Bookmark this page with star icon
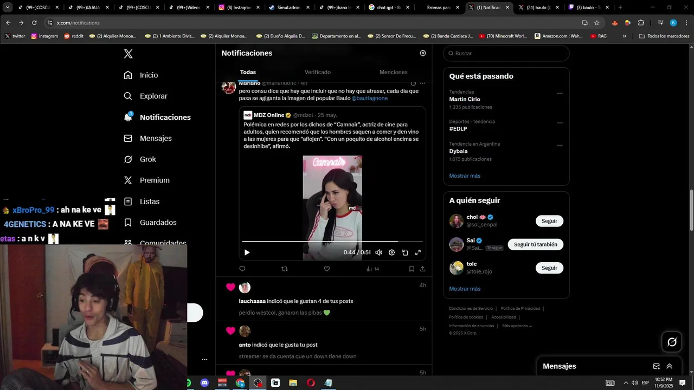This screenshot has height=390, width=694. click(596, 23)
